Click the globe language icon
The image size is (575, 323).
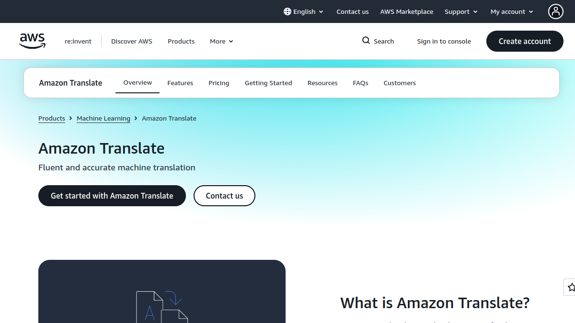[287, 11]
